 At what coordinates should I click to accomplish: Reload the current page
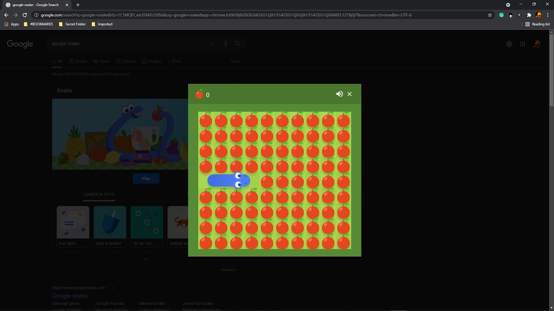25,15
